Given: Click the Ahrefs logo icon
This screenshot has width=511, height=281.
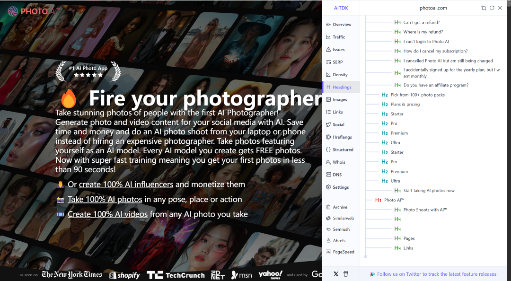Looking at the screenshot, I should pos(328,241).
